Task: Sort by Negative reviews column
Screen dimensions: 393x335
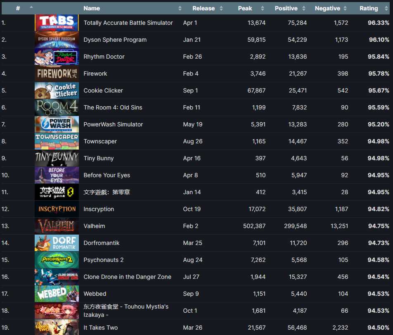Action: 327,8
